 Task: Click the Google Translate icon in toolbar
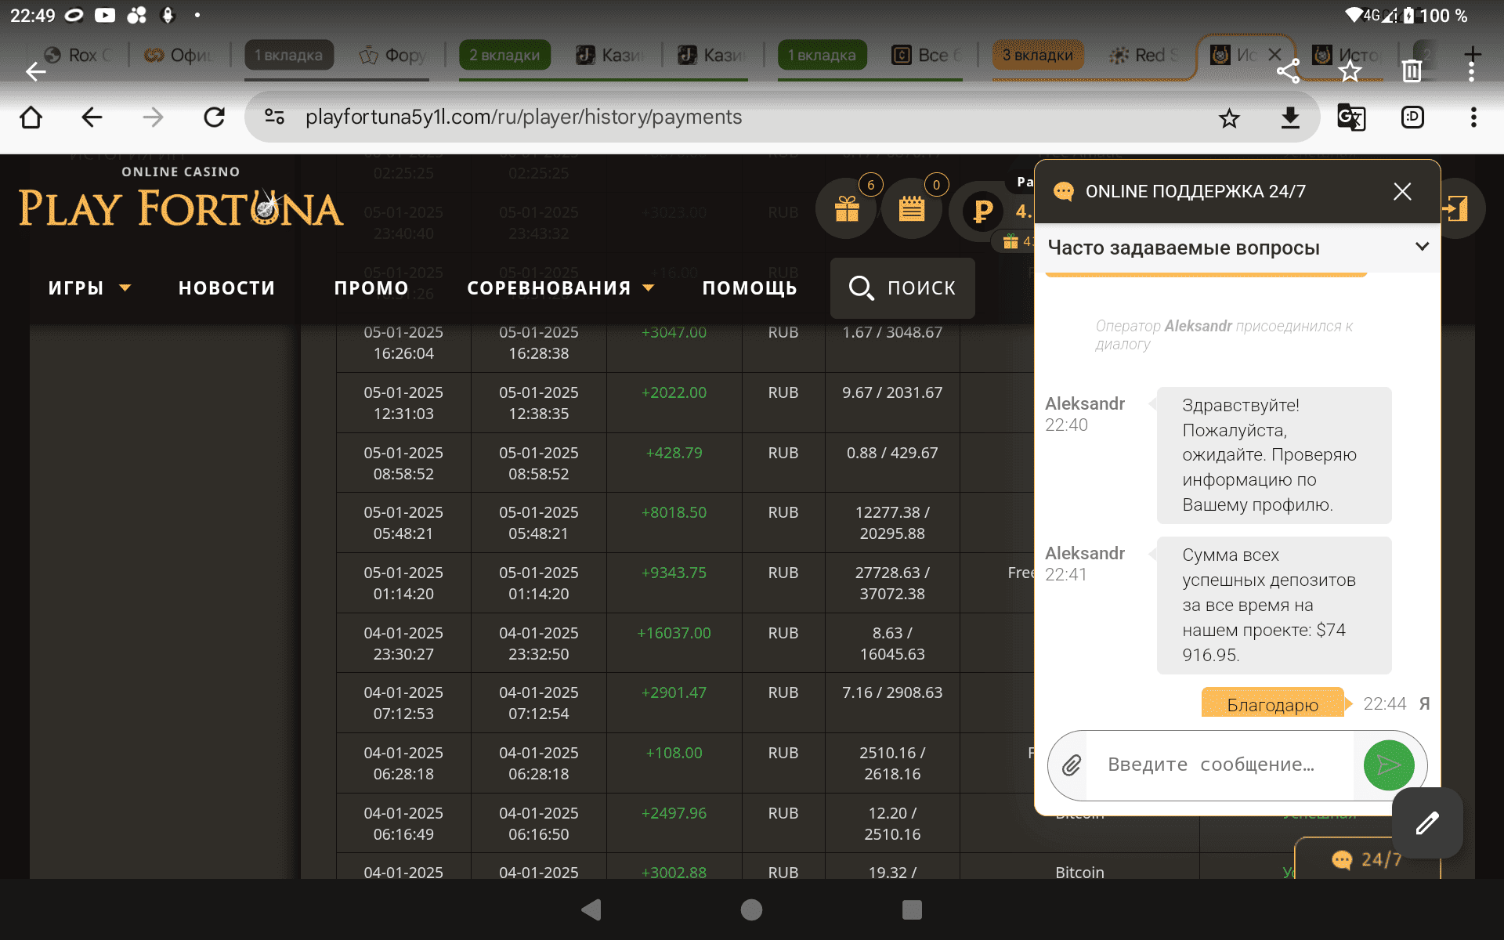[x=1350, y=117]
